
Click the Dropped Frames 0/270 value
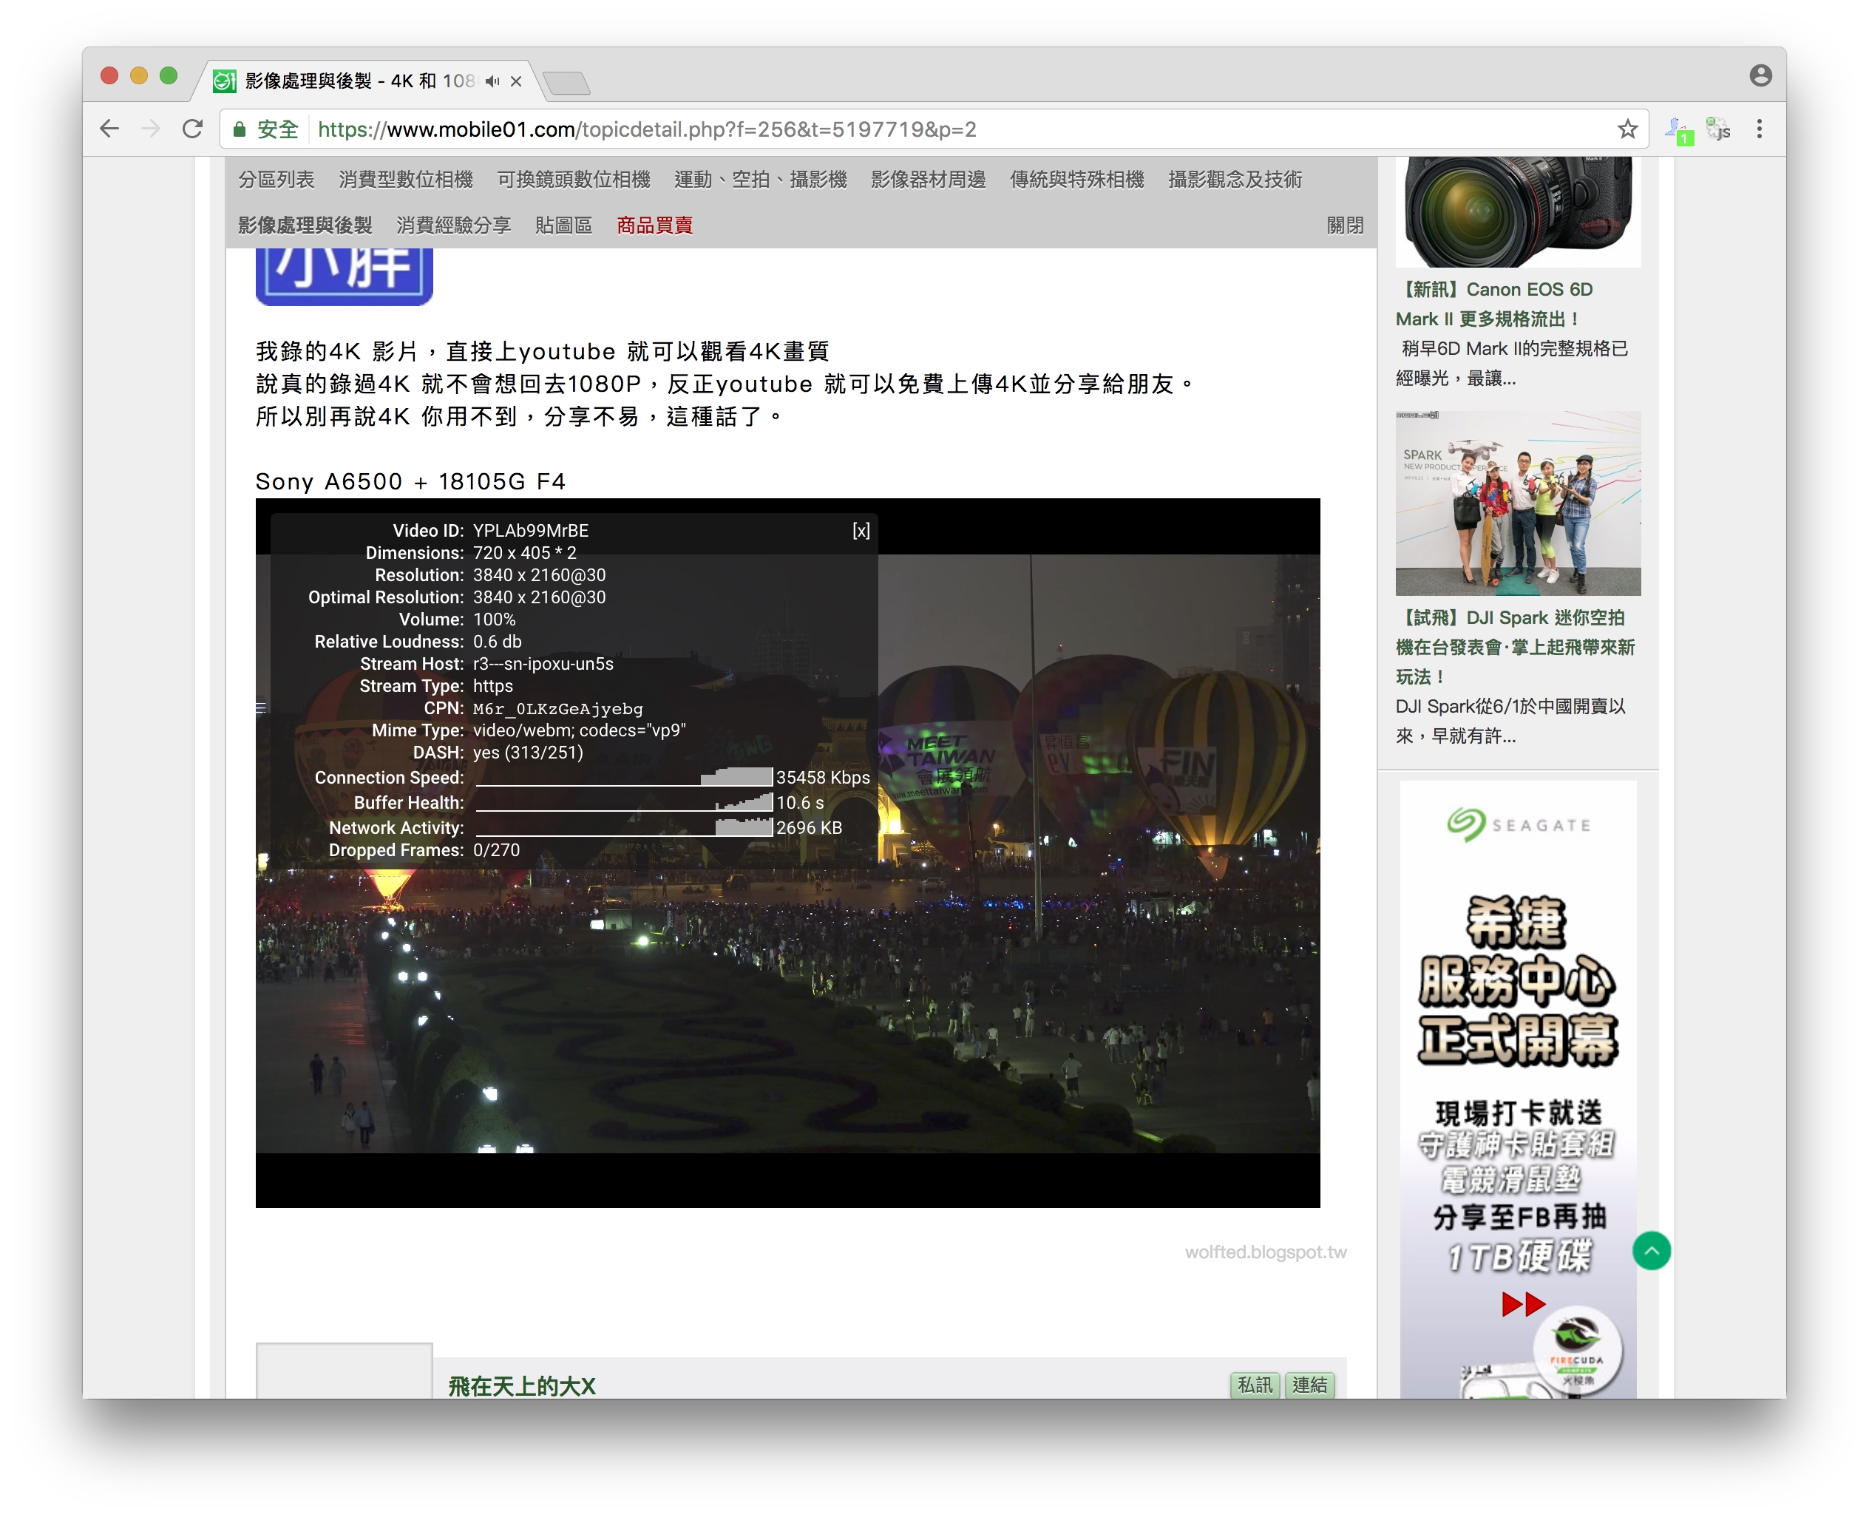[x=496, y=850]
